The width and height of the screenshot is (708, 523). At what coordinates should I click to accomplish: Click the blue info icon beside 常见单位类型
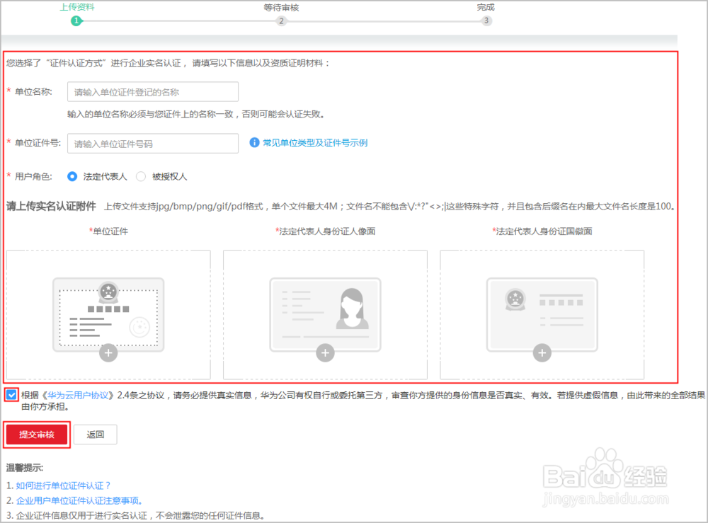point(254,142)
